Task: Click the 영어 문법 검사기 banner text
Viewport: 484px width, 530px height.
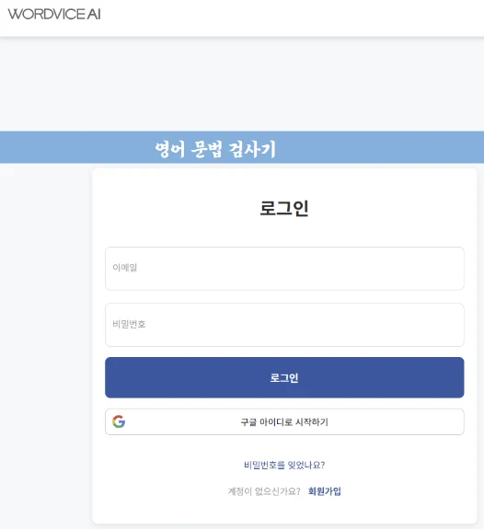Action: click(x=215, y=149)
